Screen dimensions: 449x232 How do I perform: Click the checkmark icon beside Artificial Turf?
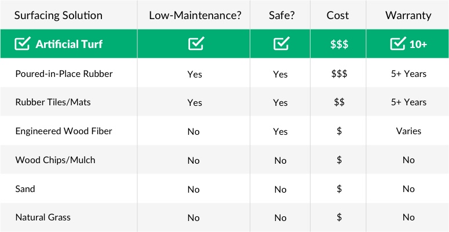23,44
